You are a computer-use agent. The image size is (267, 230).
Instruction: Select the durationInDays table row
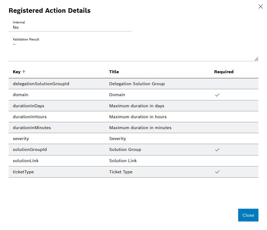pyautogui.click(x=107, y=106)
